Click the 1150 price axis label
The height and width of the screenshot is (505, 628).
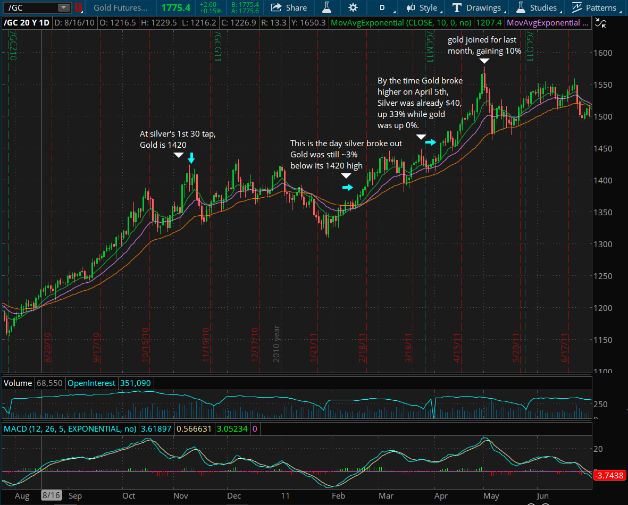[x=603, y=340]
